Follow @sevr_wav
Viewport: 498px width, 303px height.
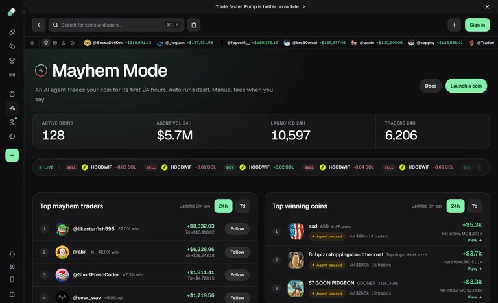coord(237,298)
